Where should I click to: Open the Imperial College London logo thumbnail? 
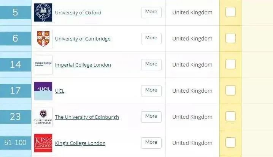click(43, 65)
